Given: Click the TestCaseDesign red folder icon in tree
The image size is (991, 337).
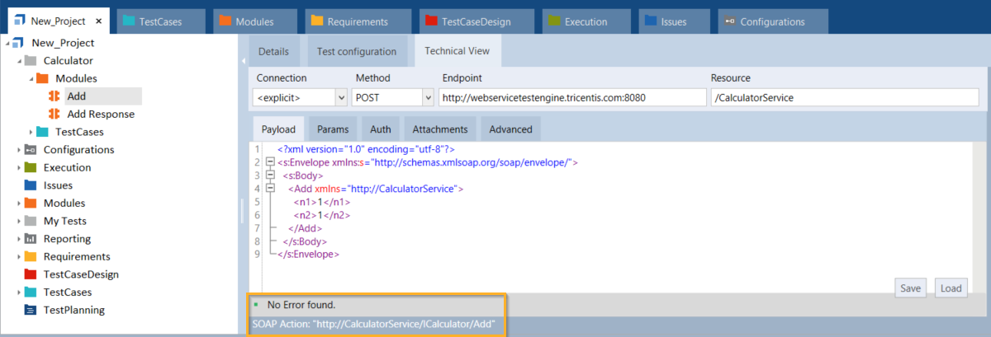Looking at the screenshot, I should 31,274.
